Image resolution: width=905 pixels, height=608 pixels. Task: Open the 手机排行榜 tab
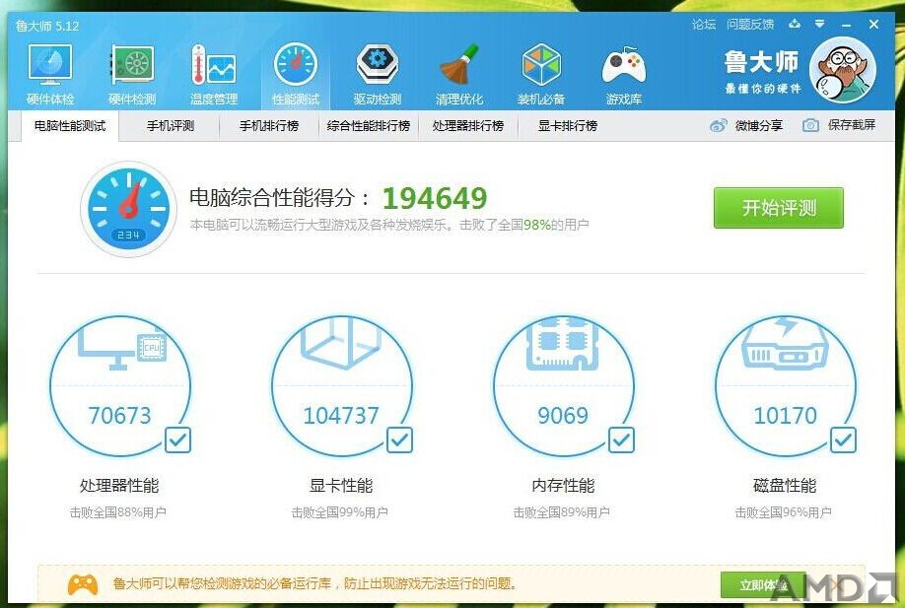pos(269,126)
